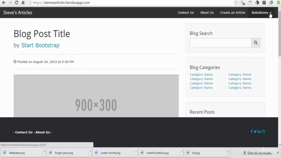
Task: Click the Blog Search heading
Action: pyautogui.click(x=201, y=33)
